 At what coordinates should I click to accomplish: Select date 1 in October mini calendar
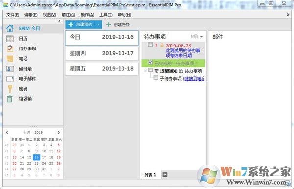tap(29, 145)
